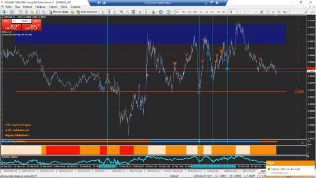Click the order volume input field

(21, 21)
